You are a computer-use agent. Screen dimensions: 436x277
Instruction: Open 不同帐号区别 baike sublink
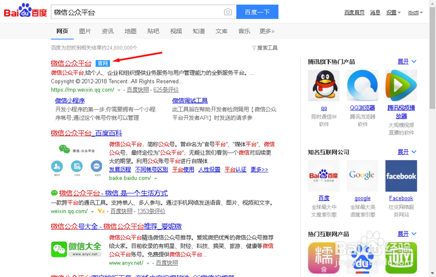pyautogui.click(x=152, y=170)
